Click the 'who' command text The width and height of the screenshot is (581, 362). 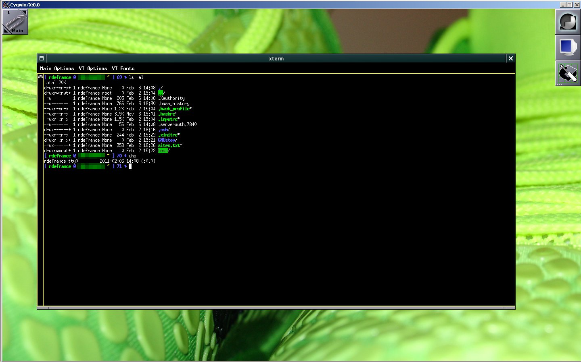click(x=132, y=156)
